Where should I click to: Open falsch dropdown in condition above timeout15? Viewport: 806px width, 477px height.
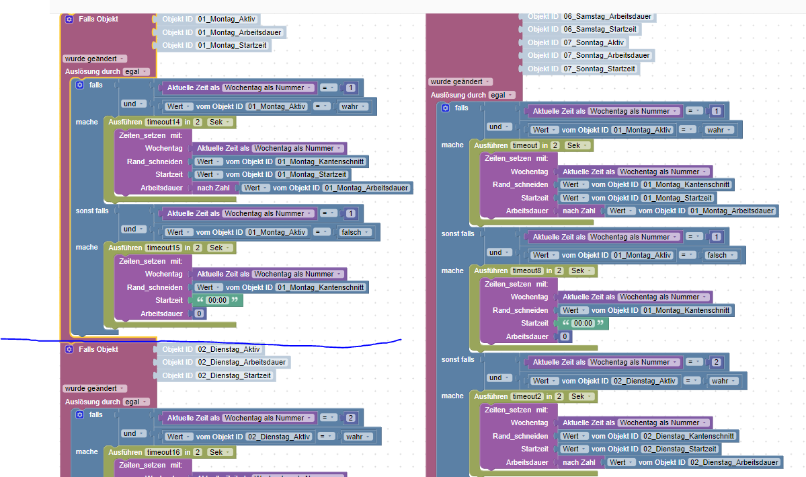click(x=355, y=233)
